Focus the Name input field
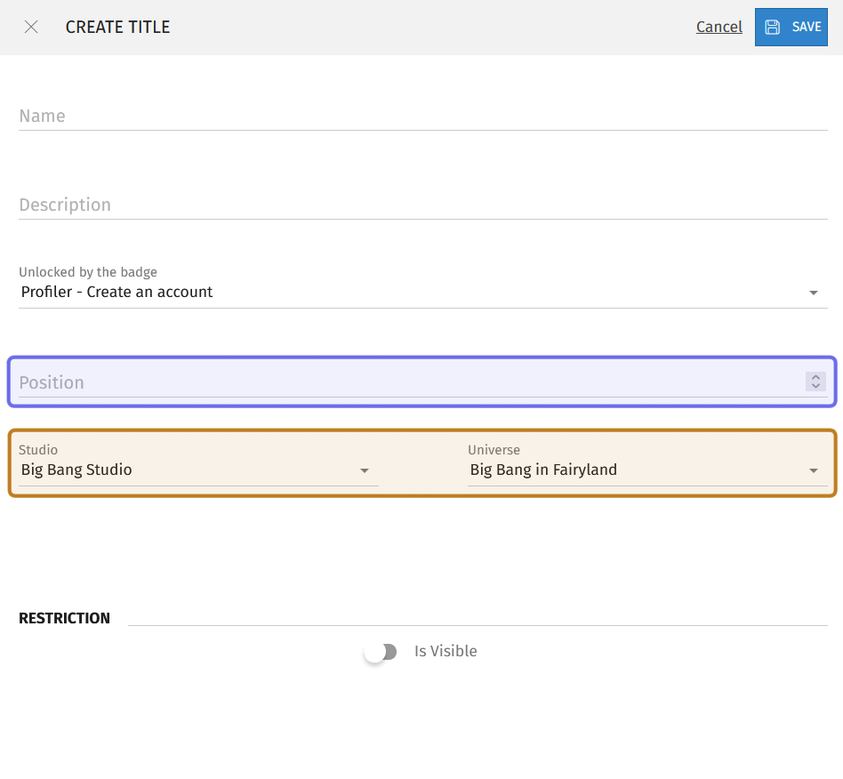 423,116
